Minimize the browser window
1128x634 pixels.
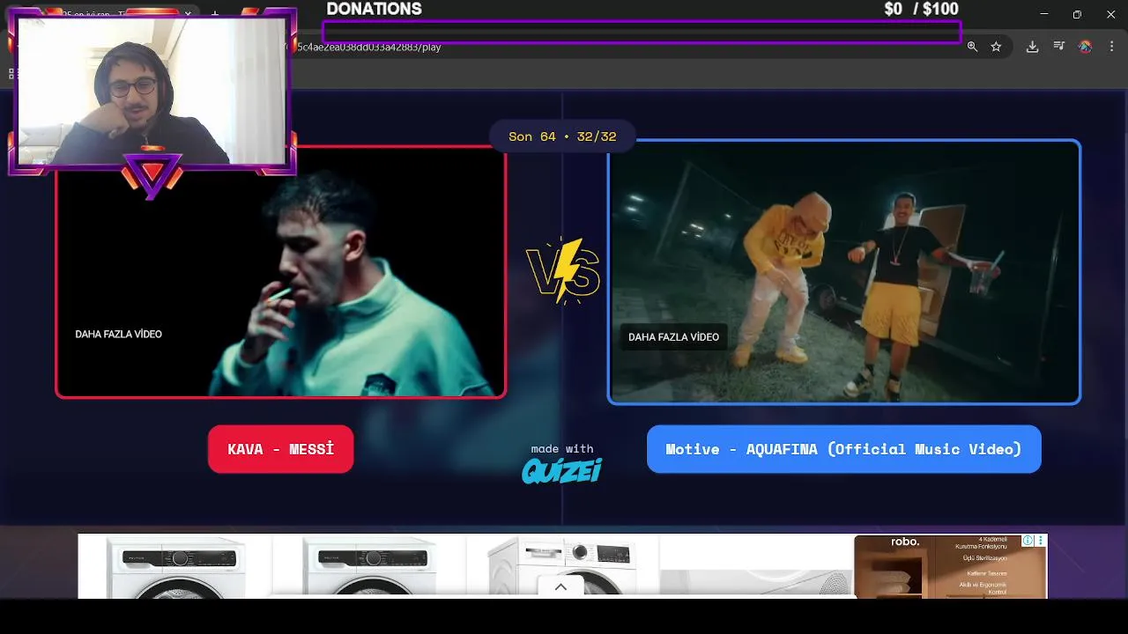point(1044,14)
